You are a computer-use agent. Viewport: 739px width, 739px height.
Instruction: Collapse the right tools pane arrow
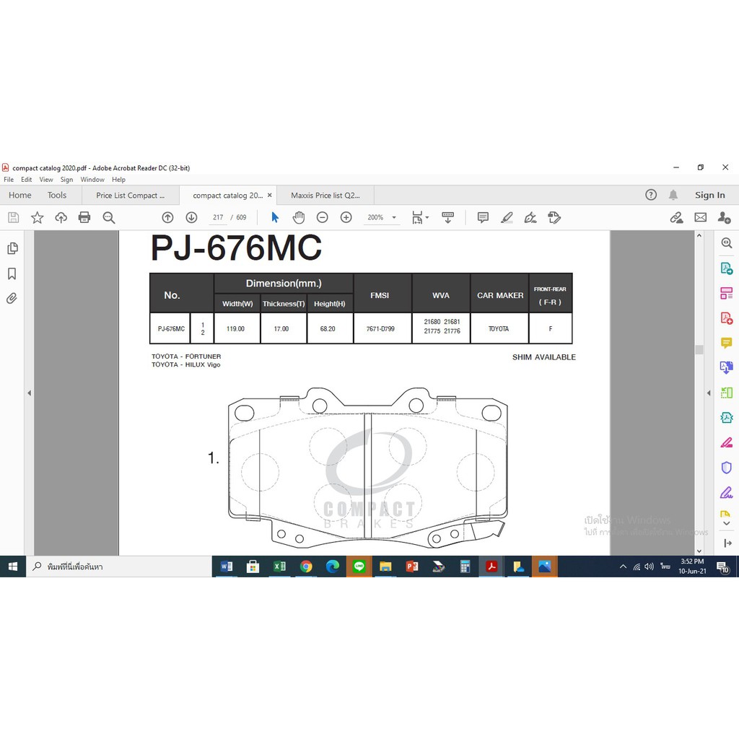(x=709, y=393)
